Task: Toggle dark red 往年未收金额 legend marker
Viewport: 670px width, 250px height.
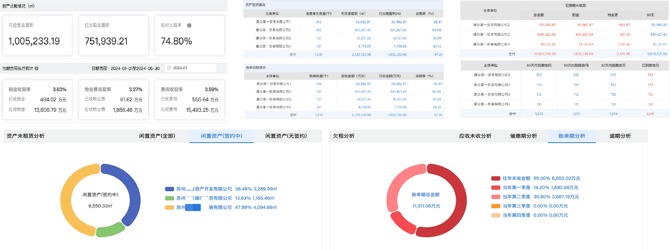Action: (x=496, y=178)
